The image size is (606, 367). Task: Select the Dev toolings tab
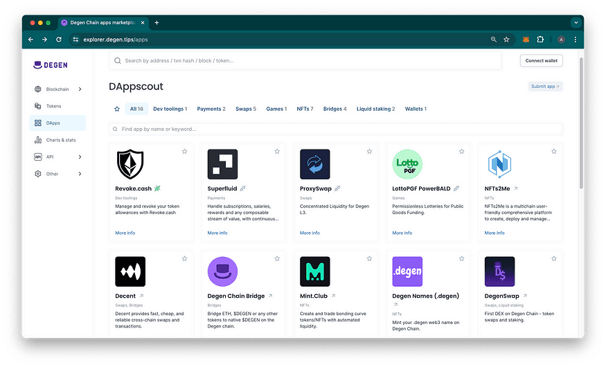click(170, 109)
